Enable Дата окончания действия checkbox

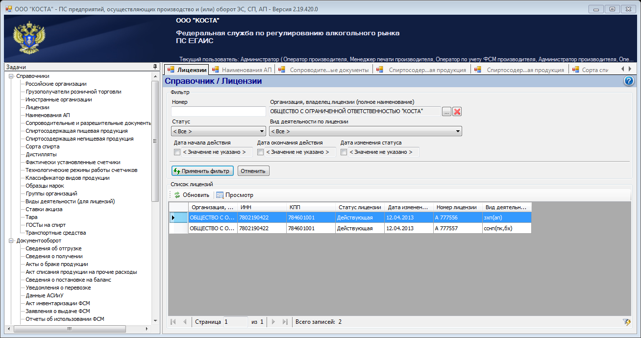tap(261, 152)
